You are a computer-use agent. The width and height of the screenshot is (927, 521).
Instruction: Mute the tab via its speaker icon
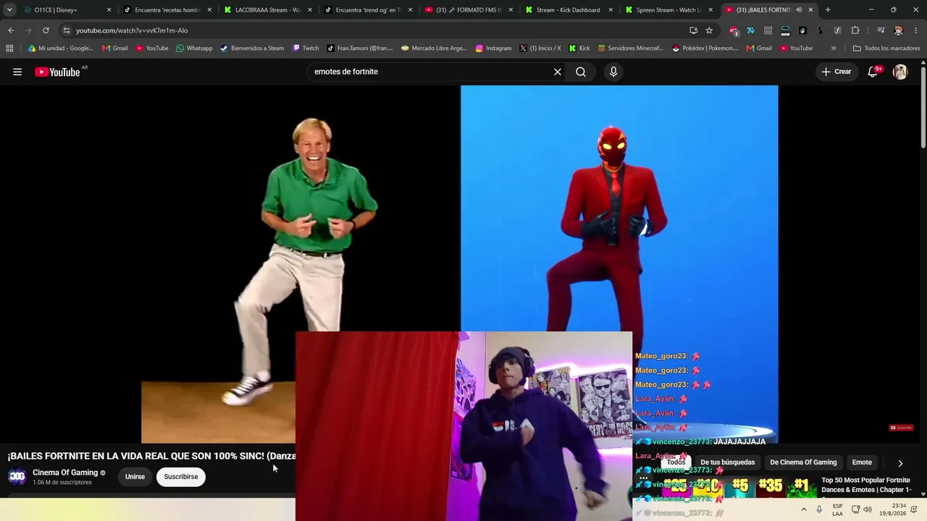799,10
